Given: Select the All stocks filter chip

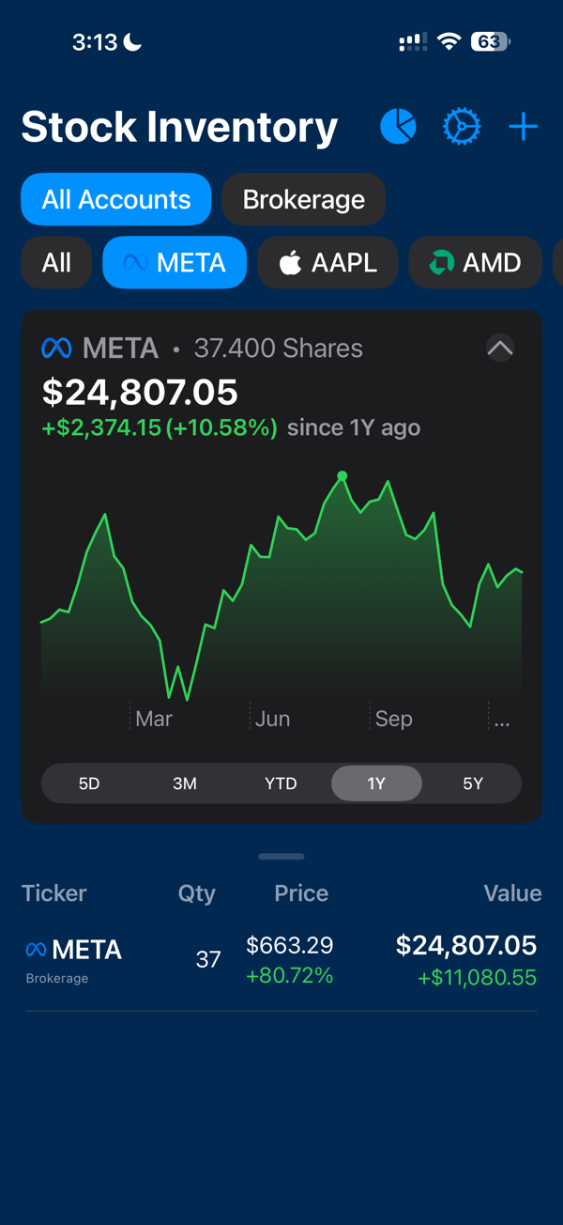Looking at the screenshot, I should (55, 262).
